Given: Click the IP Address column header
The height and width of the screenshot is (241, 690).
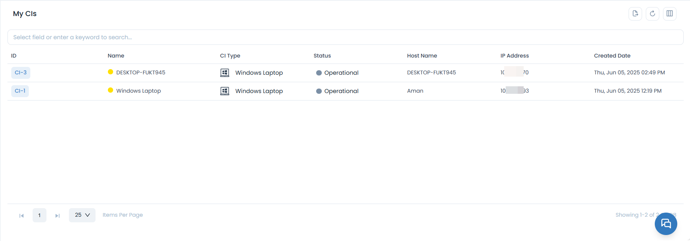Looking at the screenshot, I should [x=514, y=56].
